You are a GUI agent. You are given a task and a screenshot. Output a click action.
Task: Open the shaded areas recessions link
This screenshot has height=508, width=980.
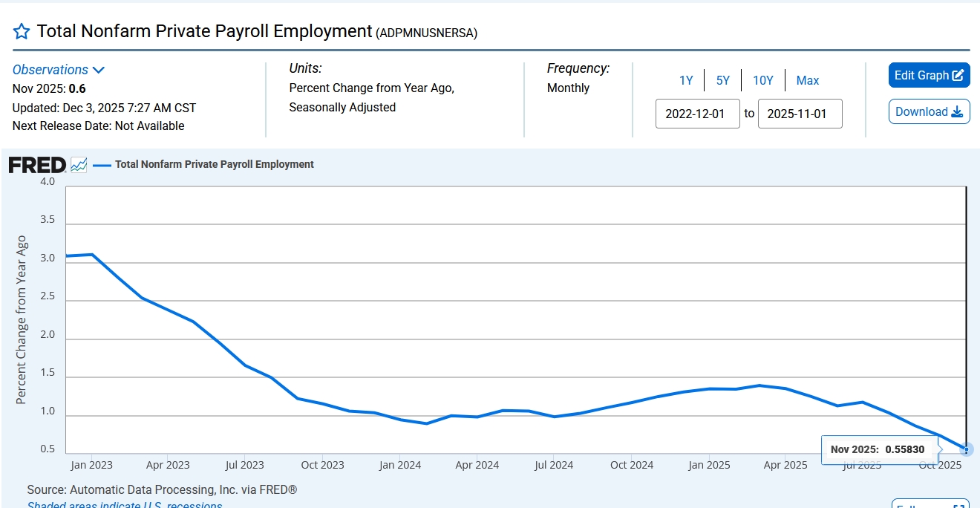coord(125,505)
